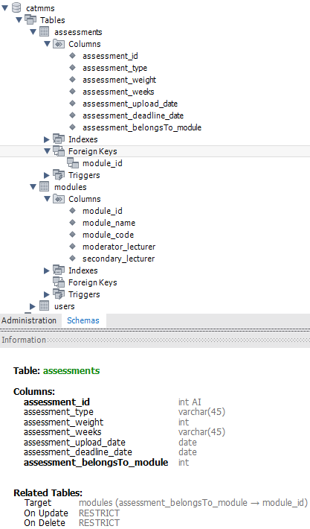This screenshot has height=529, width=310.
Task: Click the module_id foreign key icon
Action: [73, 163]
